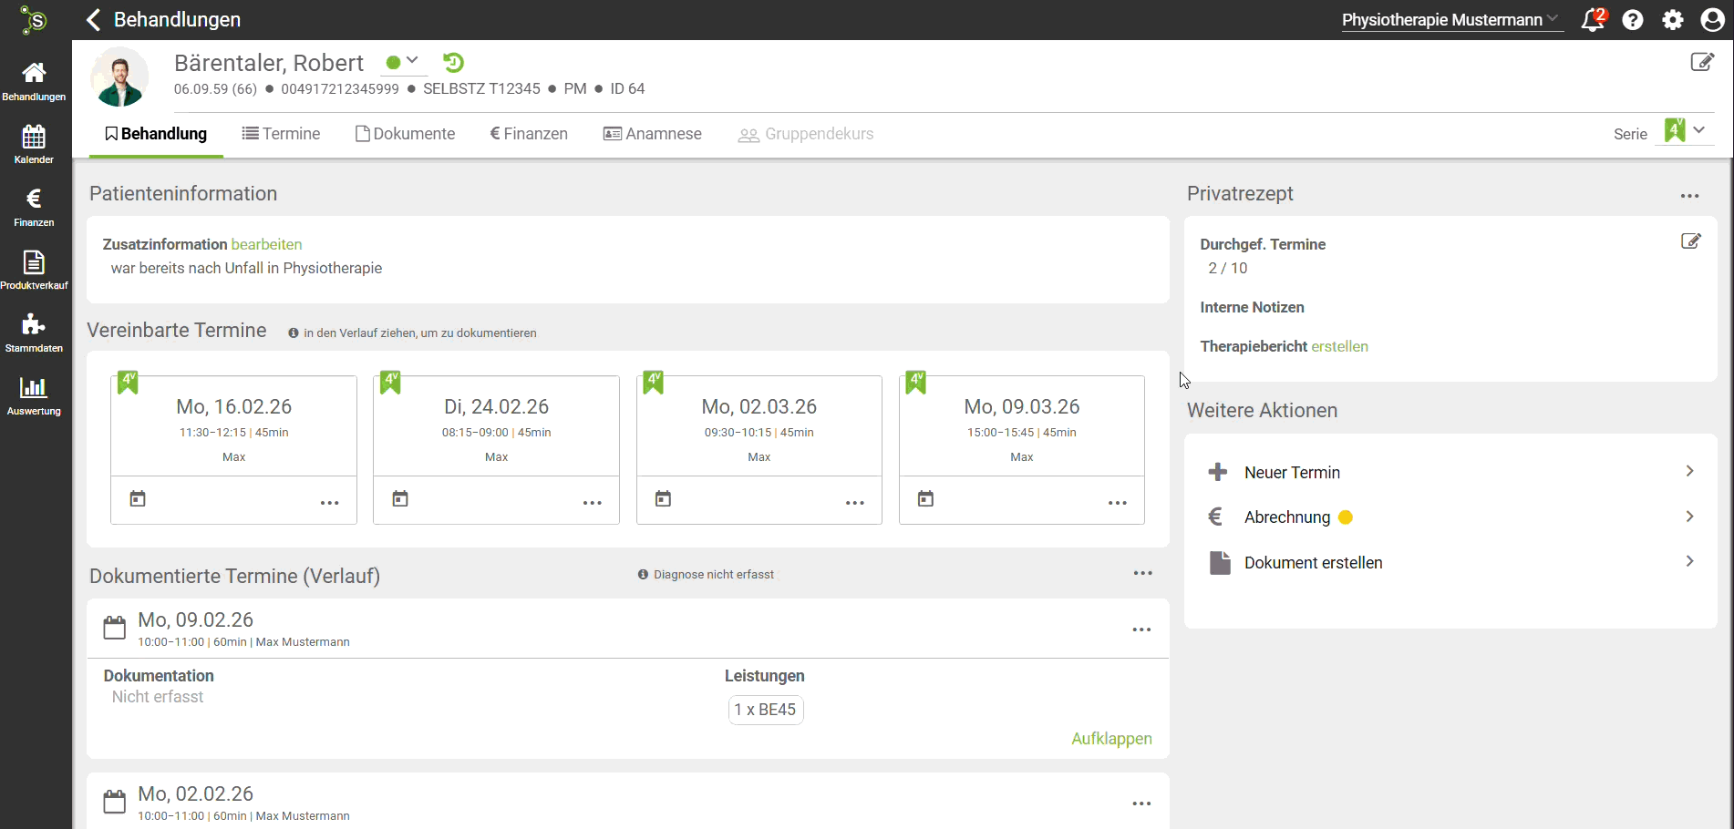Viewport: 1734px width, 829px height.
Task: Open settings gear in top bar
Action: 1672,20
